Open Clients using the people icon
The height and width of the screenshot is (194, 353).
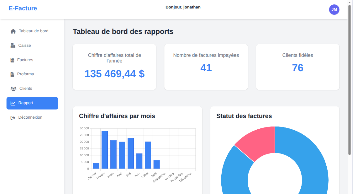click(13, 88)
